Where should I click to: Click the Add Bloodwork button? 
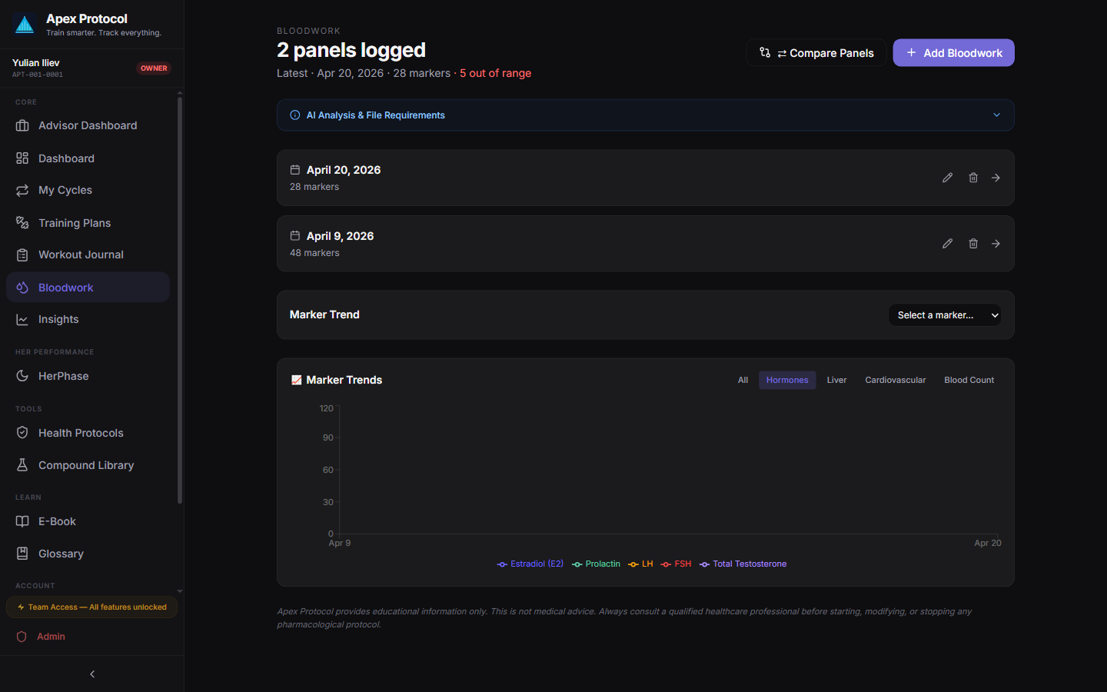click(953, 53)
